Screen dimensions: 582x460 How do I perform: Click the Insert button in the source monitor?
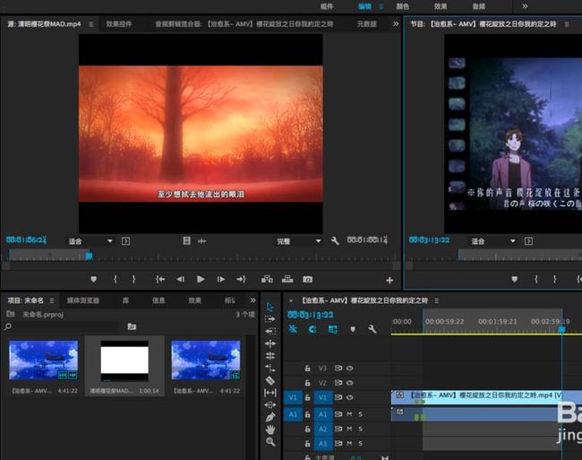point(267,279)
